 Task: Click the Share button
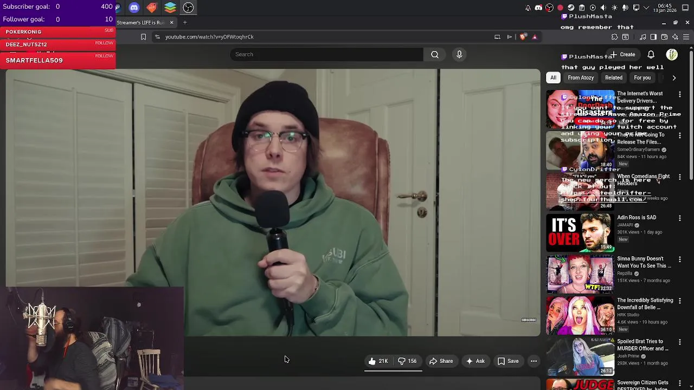pyautogui.click(x=441, y=361)
